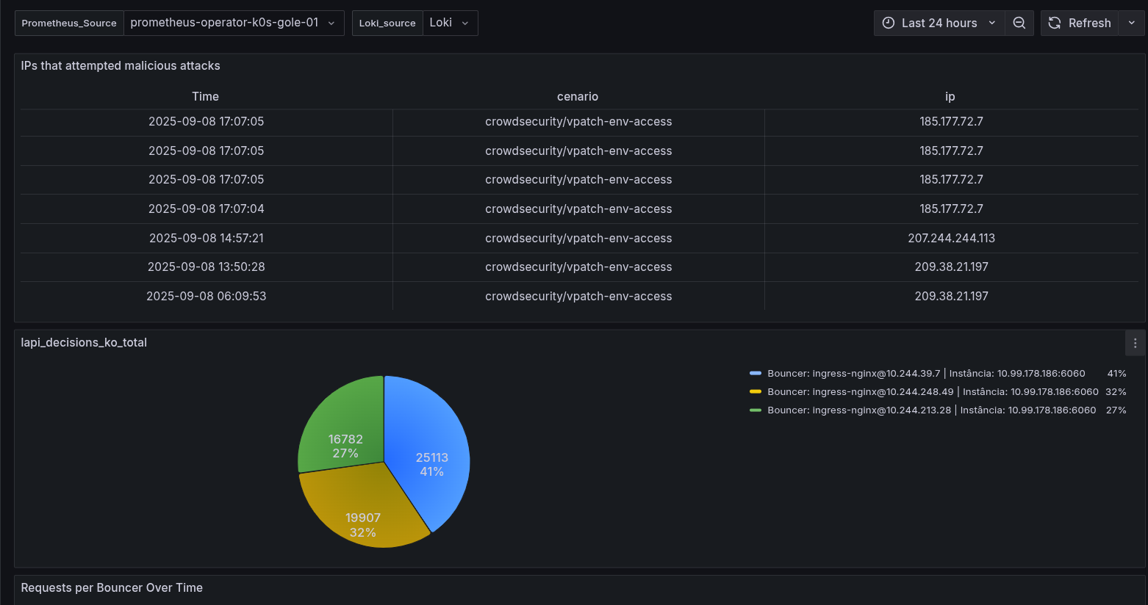The image size is (1148, 605).
Task: Click the green legend swatch for 10.244.213.28
Action: point(756,410)
